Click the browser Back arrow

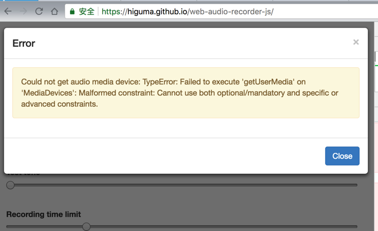(8, 11)
